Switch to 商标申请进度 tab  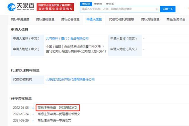[x=20, y=19]
